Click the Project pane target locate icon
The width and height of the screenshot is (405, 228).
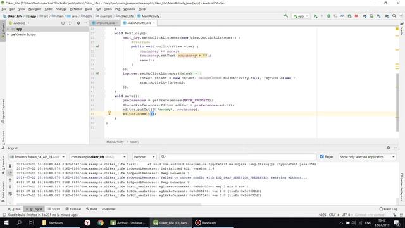click(x=63, y=23)
